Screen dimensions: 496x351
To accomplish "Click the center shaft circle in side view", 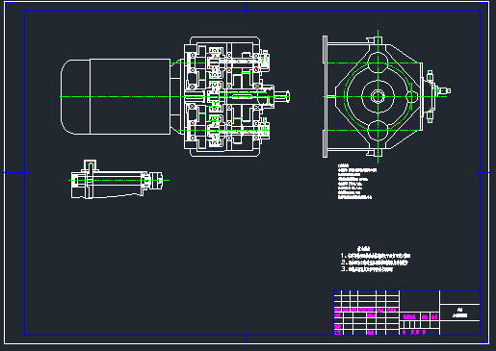I will click(x=378, y=96).
